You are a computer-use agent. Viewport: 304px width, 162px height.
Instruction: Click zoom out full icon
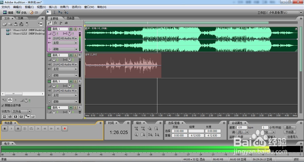pyautogui.click(x=150, y=129)
